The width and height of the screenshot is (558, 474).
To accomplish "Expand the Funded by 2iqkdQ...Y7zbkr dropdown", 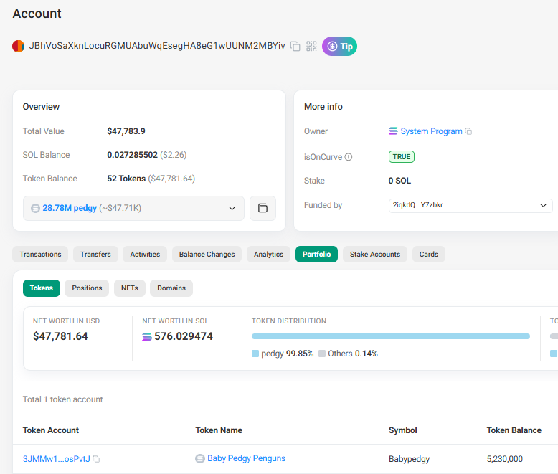I will (x=470, y=205).
